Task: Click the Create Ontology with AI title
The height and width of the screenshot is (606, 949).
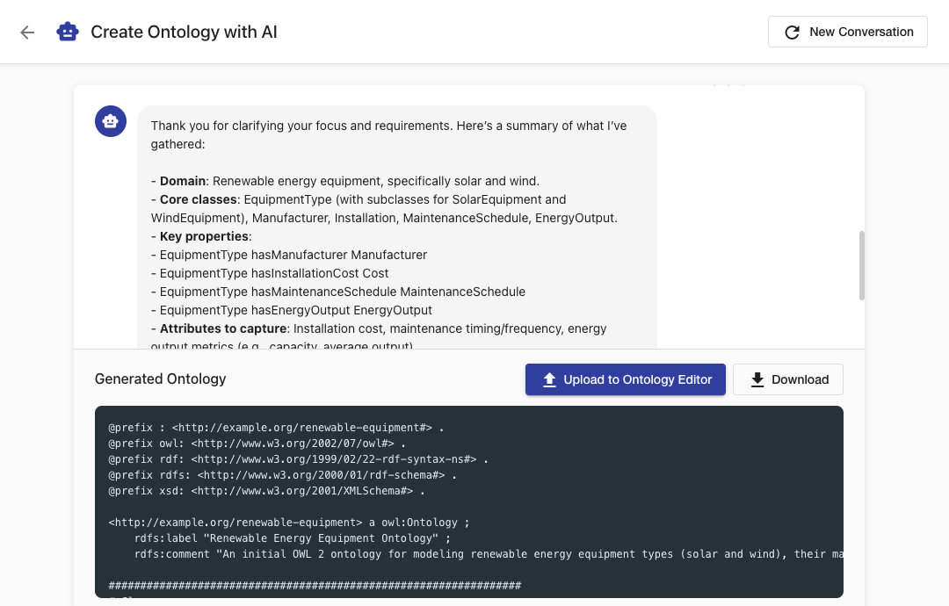Action: click(184, 32)
